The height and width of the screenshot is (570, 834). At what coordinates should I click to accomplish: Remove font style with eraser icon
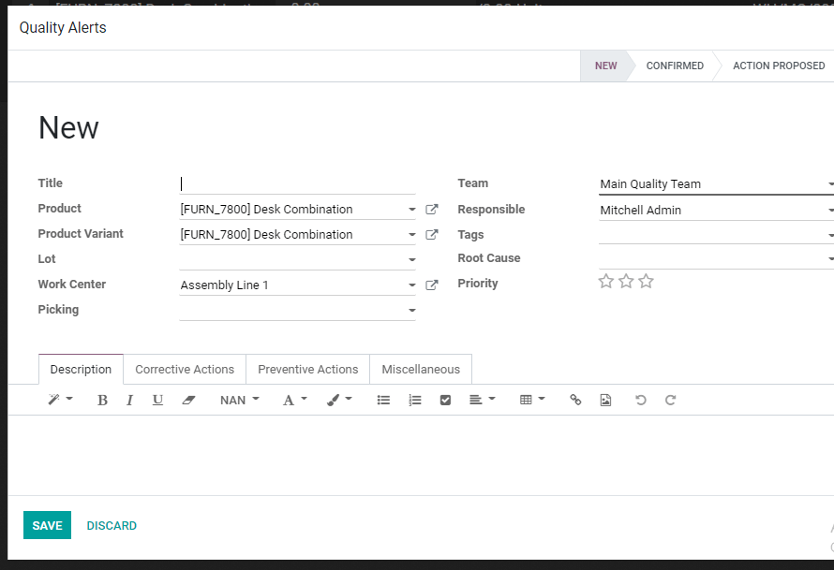point(188,400)
